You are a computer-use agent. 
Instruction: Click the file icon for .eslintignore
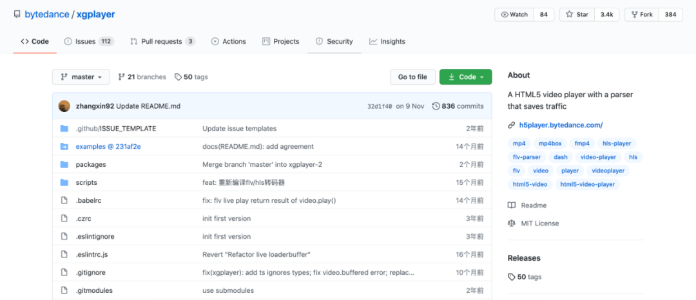pos(64,237)
